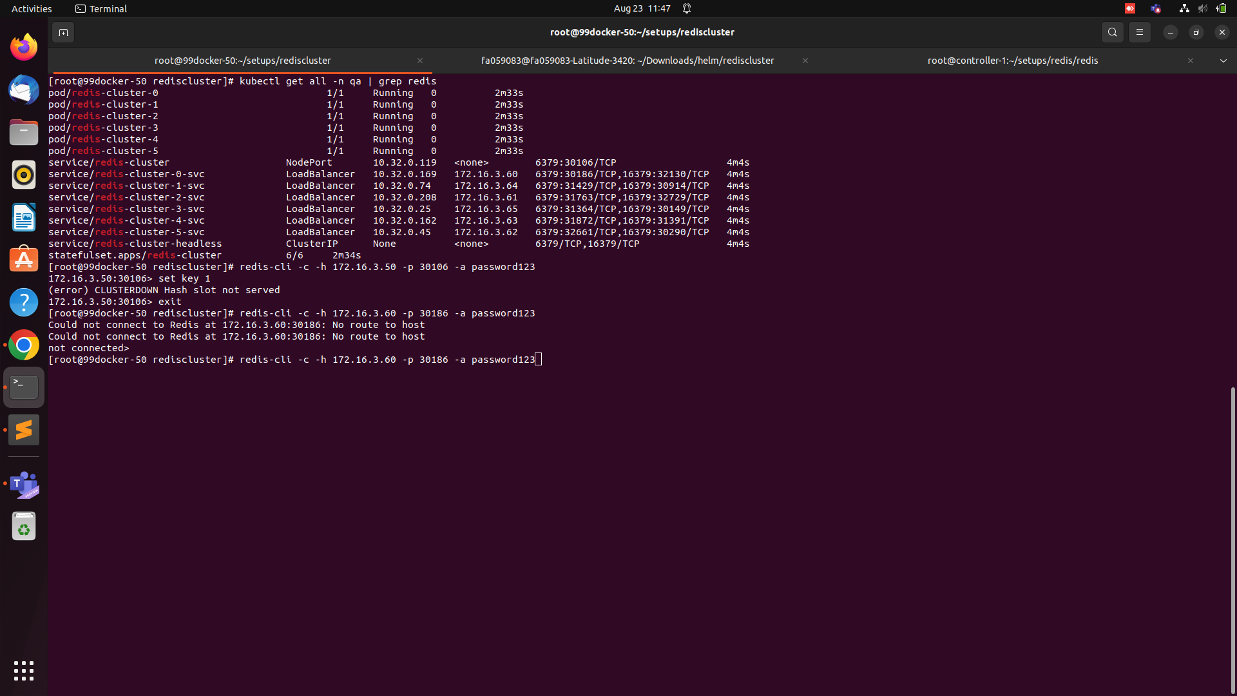The image size is (1237, 696).
Task: Click the search icon in Terminal header
Action: click(1112, 32)
